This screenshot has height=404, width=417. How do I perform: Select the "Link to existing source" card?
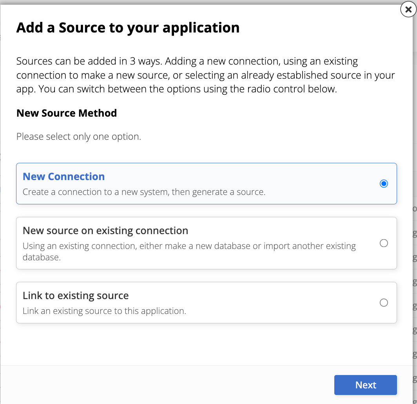(x=207, y=302)
